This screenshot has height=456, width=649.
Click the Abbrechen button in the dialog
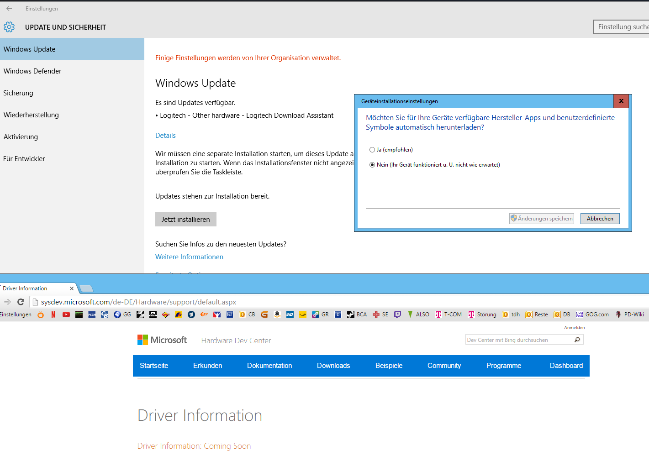(x=600, y=219)
